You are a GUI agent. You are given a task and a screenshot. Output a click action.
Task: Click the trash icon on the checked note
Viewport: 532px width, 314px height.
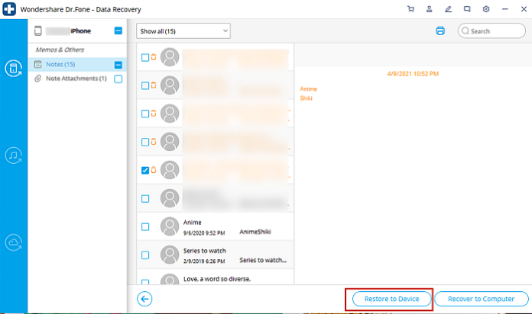[154, 170]
